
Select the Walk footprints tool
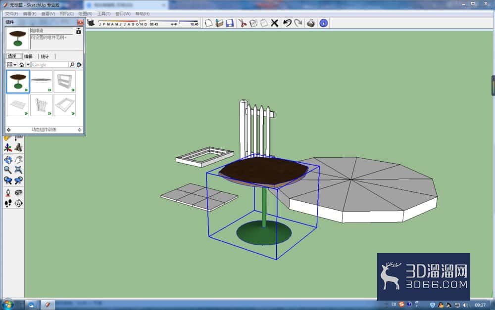8,203
